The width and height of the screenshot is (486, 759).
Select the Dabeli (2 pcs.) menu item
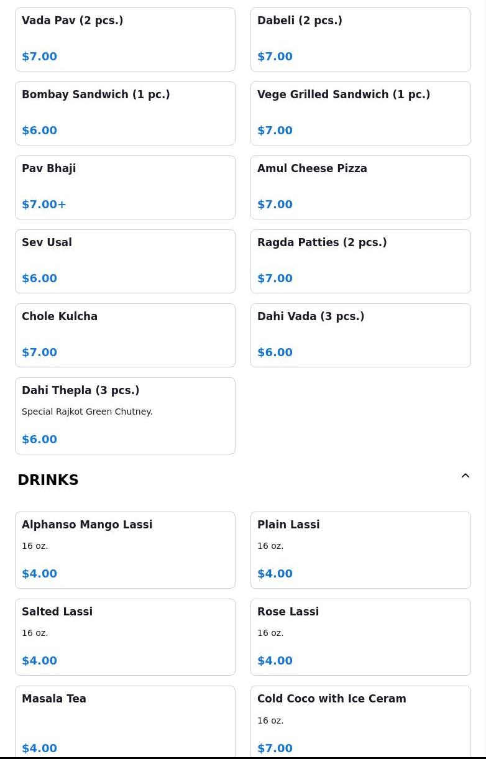[x=360, y=39]
